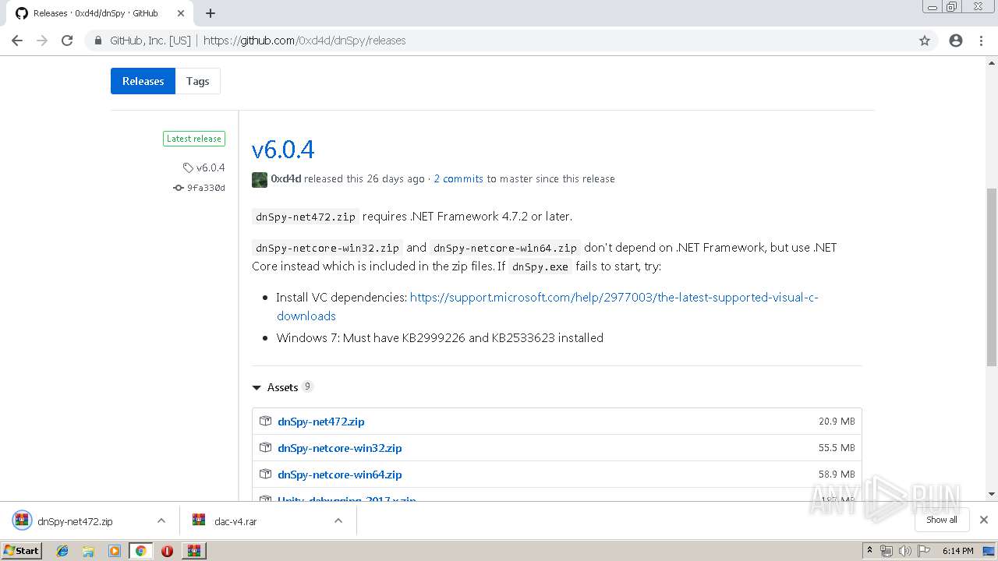Click the 6:14 PM taskbar clock
Image resolution: width=998 pixels, height=561 pixels.
(957, 551)
